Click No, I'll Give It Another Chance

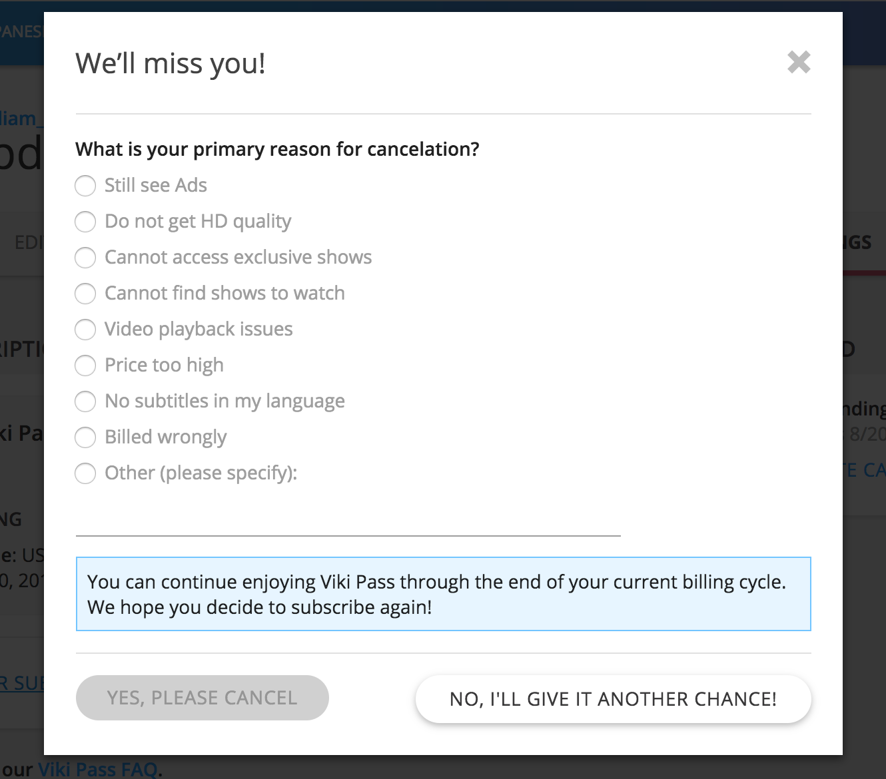pyautogui.click(x=613, y=699)
